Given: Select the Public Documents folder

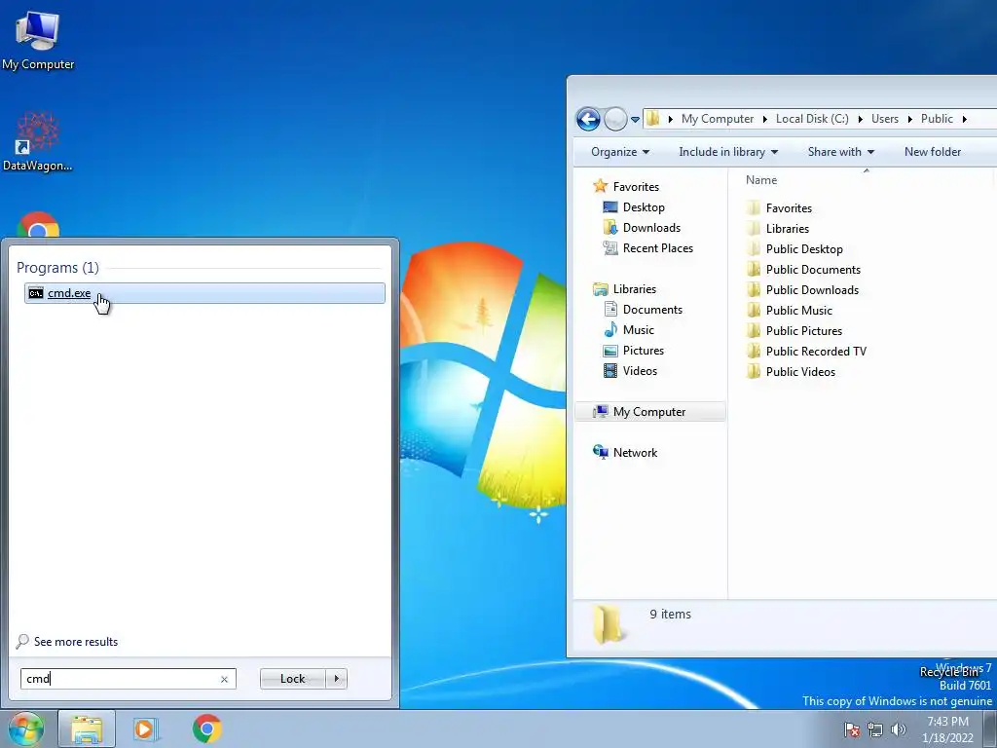Looking at the screenshot, I should [x=803, y=270].
